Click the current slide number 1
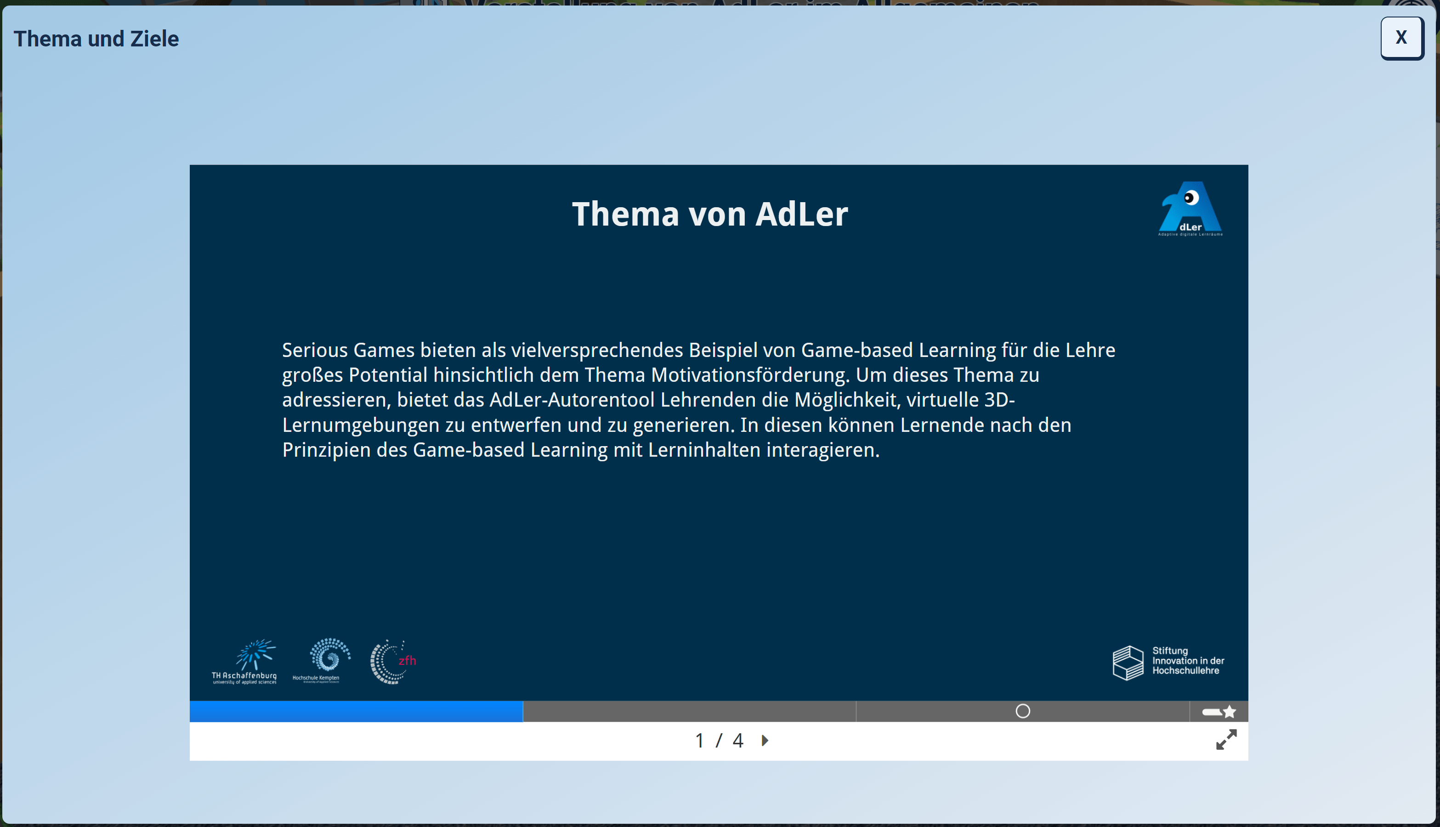Viewport: 1440px width, 827px height. point(699,741)
